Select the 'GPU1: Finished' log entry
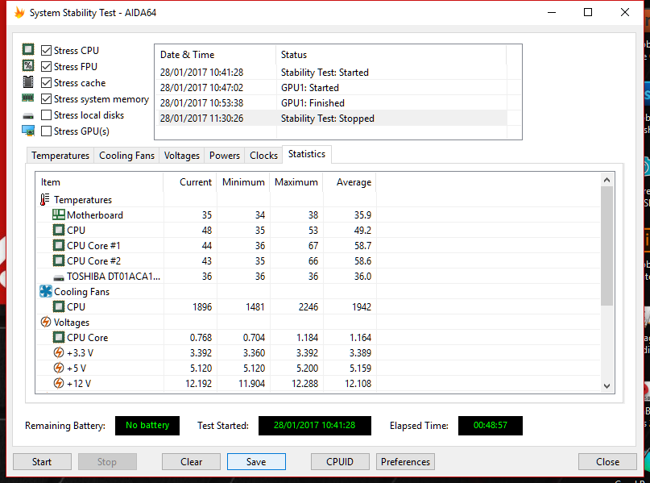 [331, 103]
